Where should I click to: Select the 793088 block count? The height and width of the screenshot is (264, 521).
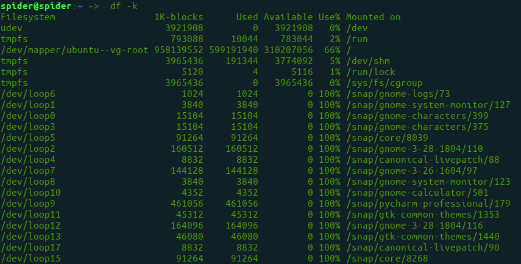(186, 39)
